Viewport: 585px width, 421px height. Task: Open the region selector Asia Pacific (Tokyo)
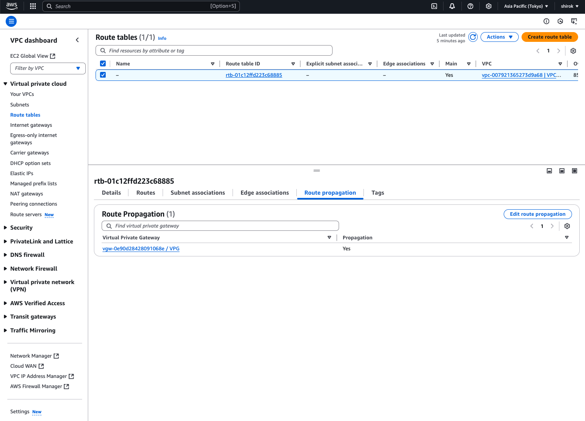click(526, 6)
